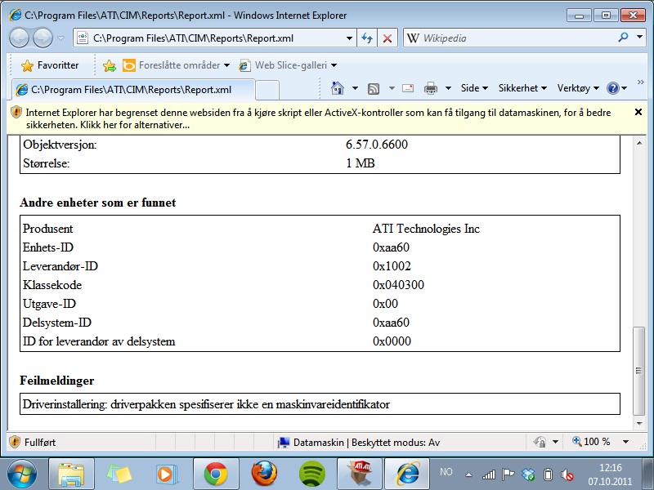Click the Refresh page icon

tap(368, 38)
